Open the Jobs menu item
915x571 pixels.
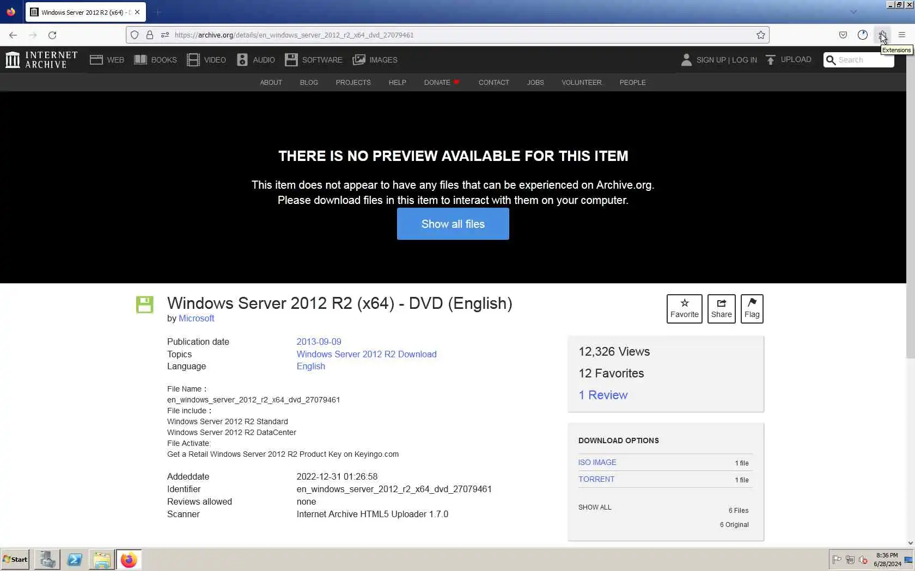[x=535, y=83]
